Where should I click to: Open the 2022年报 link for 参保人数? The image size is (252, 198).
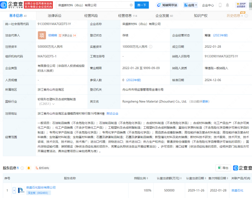tap(134, 80)
